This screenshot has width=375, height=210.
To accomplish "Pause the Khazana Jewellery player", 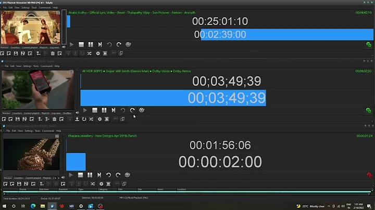I will [x=90, y=175].
